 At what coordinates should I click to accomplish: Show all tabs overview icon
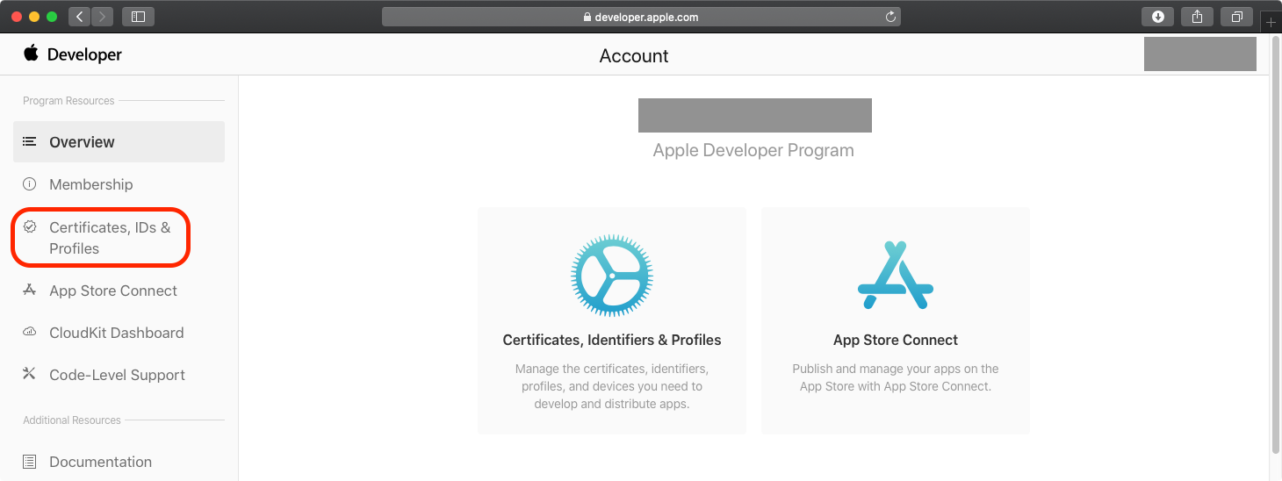1236,17
